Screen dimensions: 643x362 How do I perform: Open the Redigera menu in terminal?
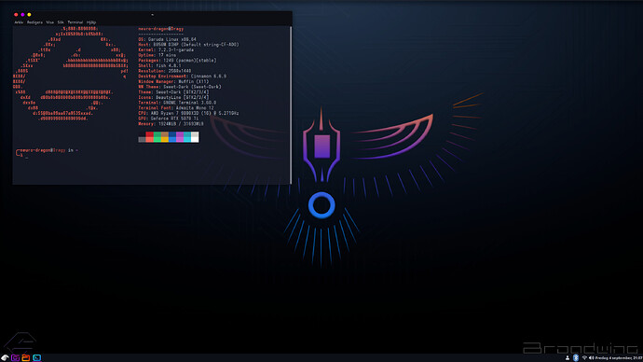(34, 22)
